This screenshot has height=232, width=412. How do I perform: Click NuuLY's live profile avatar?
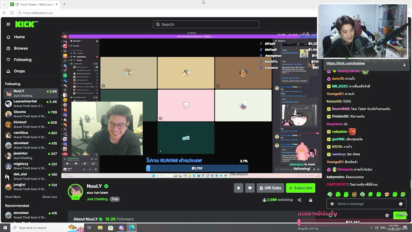click(x=75, y=192)
